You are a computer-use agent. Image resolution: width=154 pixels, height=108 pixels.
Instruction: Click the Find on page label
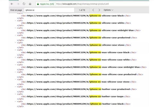pyautogui.click(x=16, y=10)
